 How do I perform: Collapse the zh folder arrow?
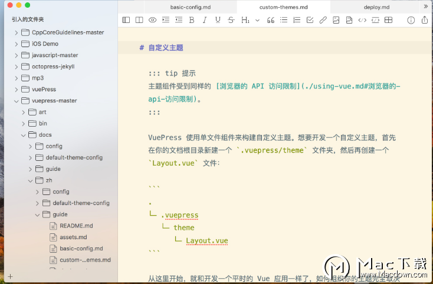pos(30,181)
